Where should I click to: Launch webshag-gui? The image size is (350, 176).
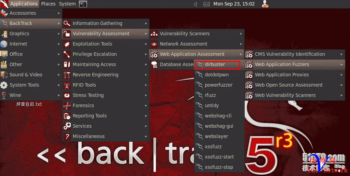point(219,126)
